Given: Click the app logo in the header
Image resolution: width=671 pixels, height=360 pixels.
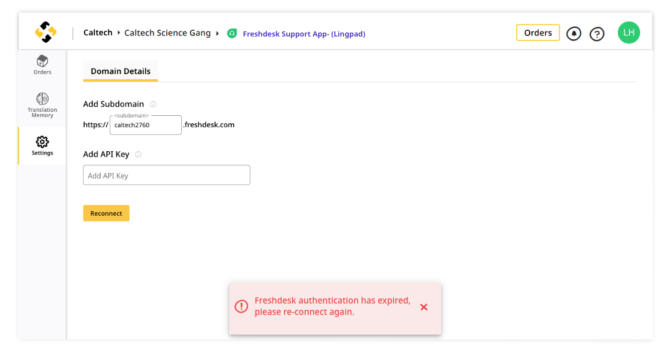Looking at the screenshot, I should 45,33.
